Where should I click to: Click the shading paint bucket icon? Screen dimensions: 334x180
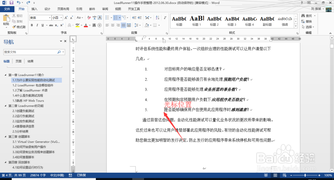pyautogui.click(x=147, y=25)
